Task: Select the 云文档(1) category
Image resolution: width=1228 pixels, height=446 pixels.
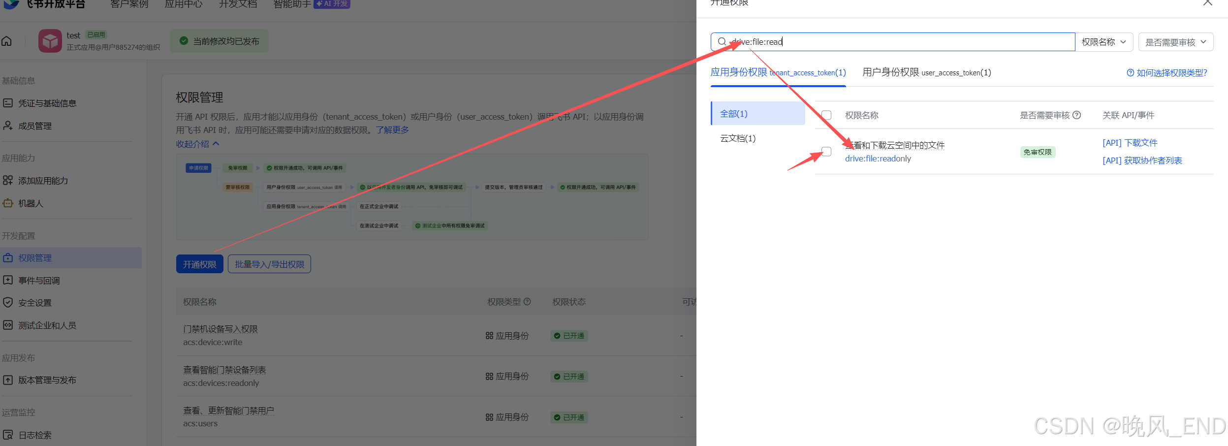Action: pyautogui.click(x=738, y=138)
